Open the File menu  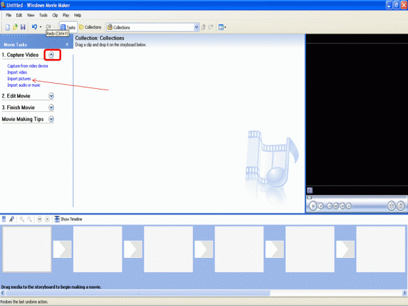tap(9, 15)
